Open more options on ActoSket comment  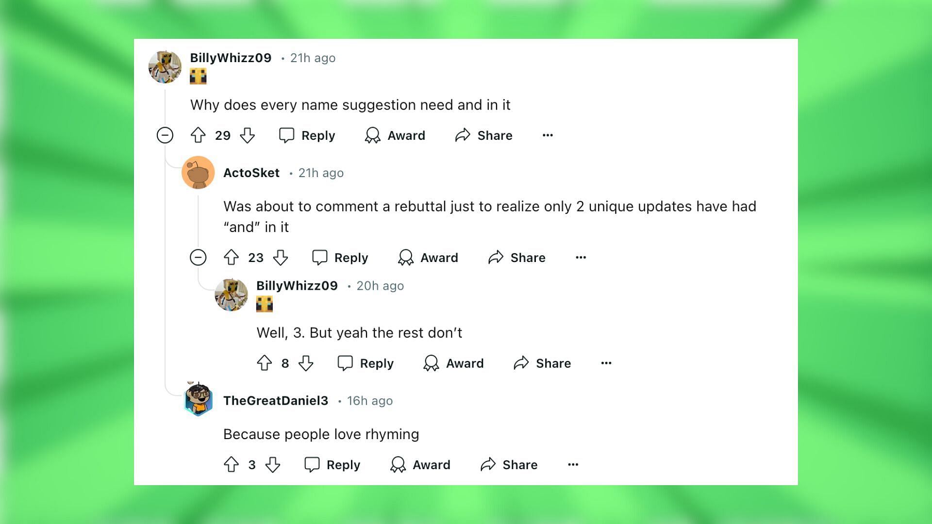(x=579, y=257)
